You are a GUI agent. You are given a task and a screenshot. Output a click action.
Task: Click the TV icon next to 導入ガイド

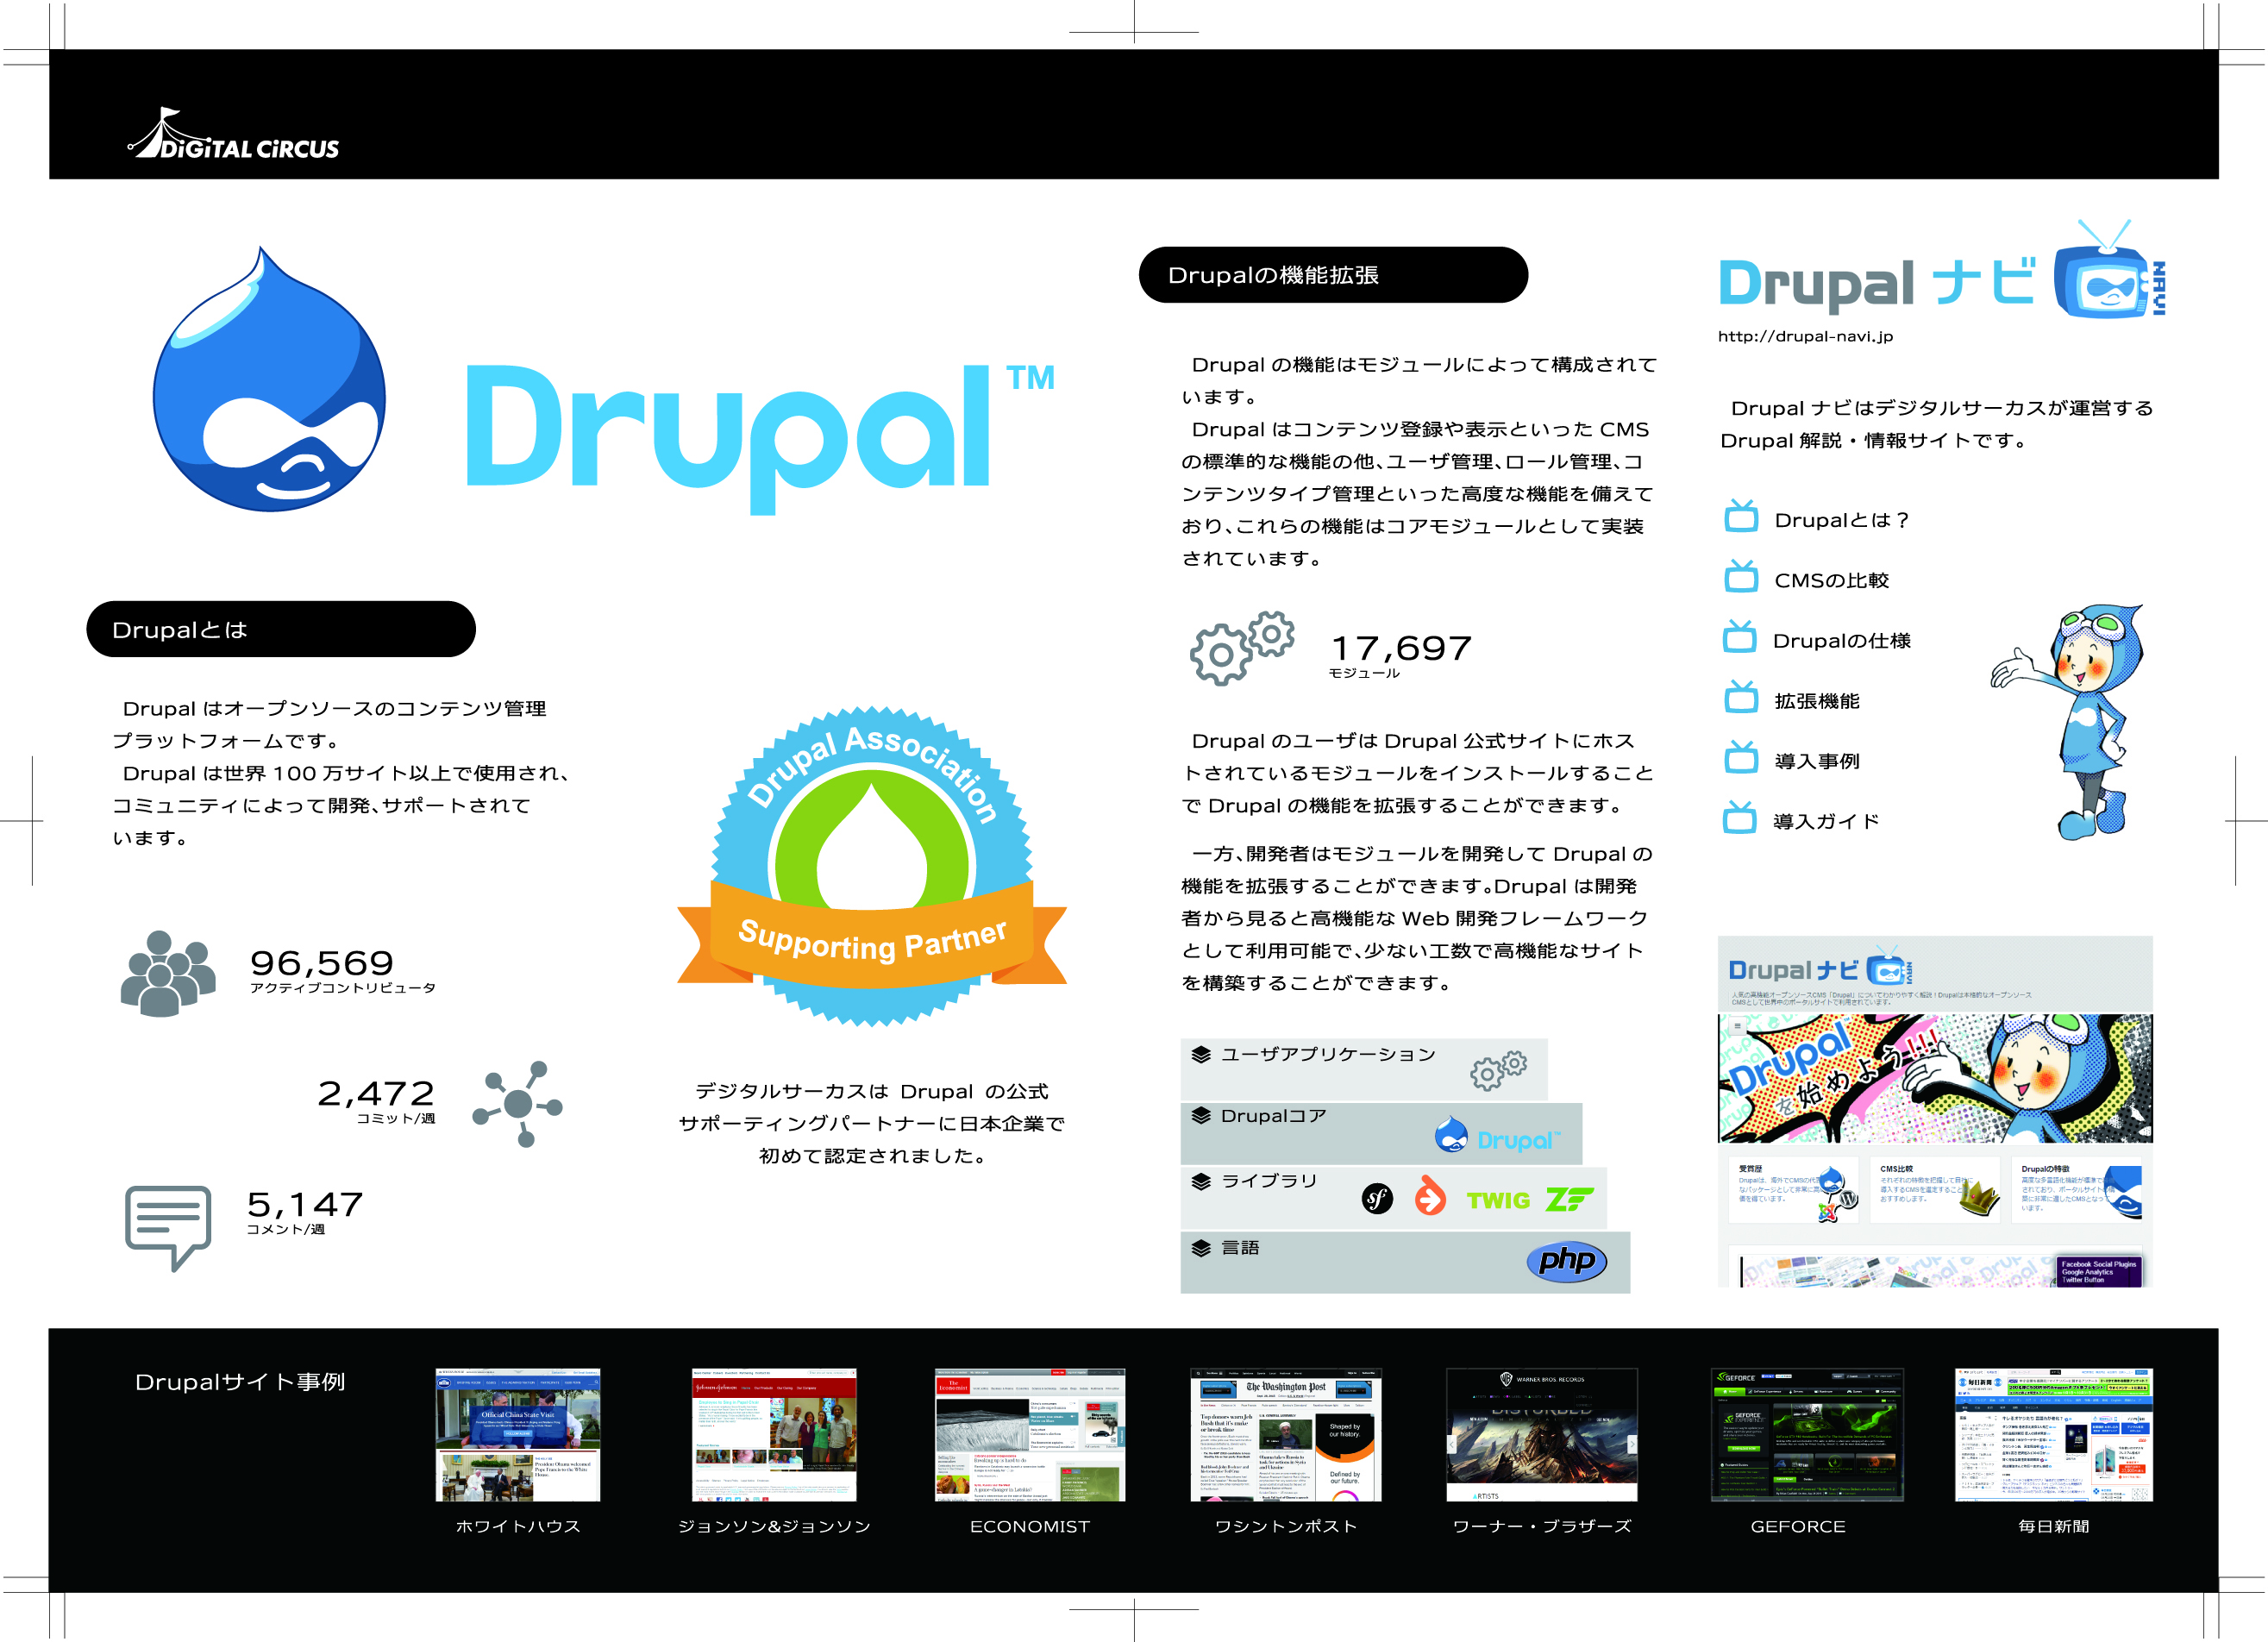tap(1740, 818)
